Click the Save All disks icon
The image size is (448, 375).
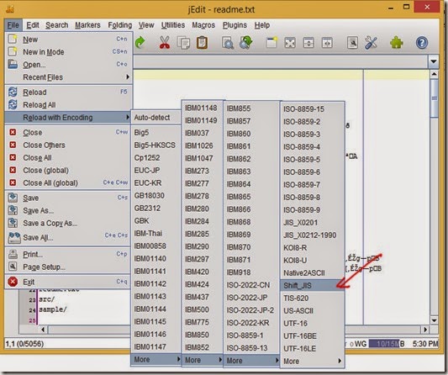coord(14,237)
